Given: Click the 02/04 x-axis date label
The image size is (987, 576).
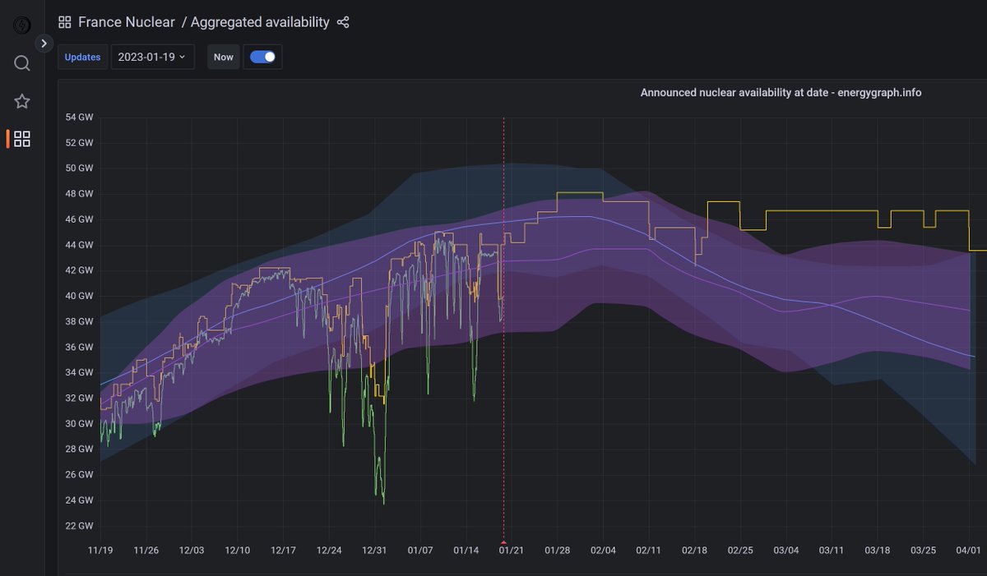Looking at the screenshot, I should click(x=603, y=550).
